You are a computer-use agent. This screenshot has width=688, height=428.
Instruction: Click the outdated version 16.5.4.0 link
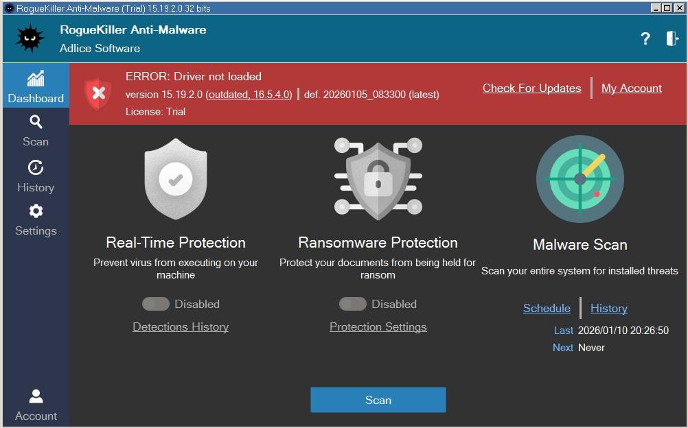click(x=249, y=95)
